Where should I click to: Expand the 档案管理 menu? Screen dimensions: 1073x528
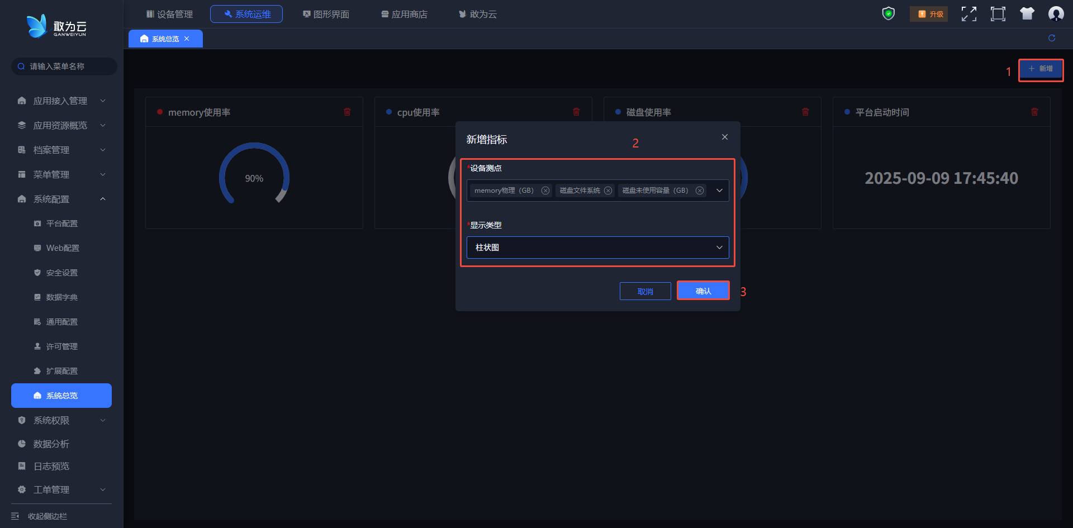coord(61,150)
